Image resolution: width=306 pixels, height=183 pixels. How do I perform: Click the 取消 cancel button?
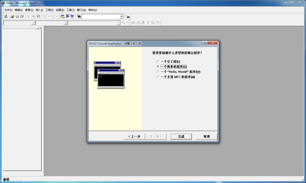click(207, 137)
